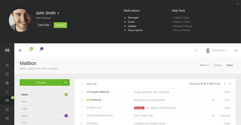Click the gear icon in left sidebar

pyautogui.click(x=7, y=65)
